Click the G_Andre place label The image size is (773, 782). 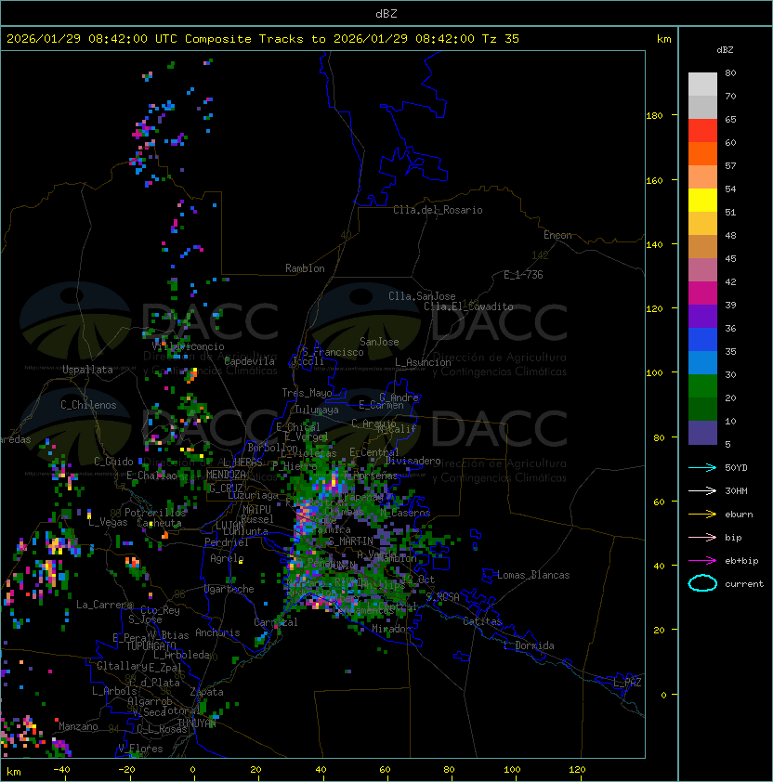tap(399, 398)
